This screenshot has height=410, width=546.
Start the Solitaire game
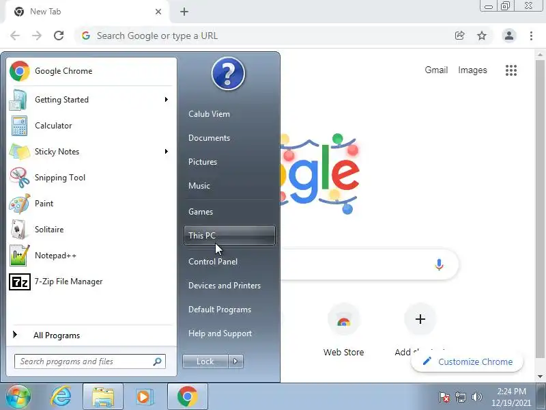pyautogui.click(x=91, y=230)
